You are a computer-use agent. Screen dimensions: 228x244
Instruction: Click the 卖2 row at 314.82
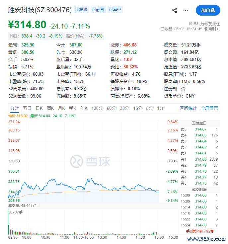pos(199,147)
